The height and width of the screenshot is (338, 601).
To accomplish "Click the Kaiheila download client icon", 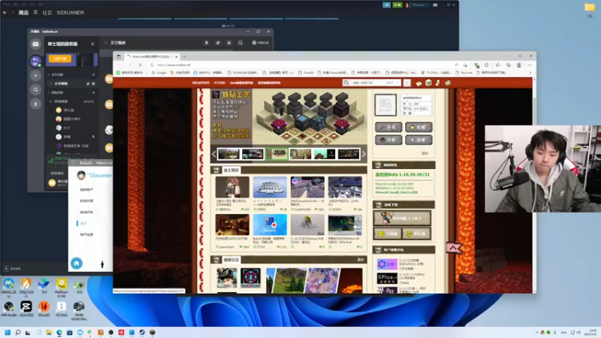I will 35,104.
